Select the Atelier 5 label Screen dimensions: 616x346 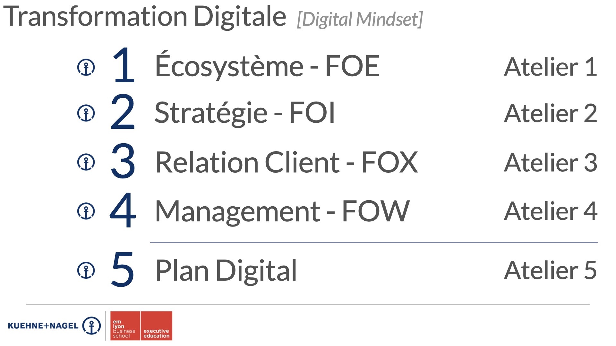[x=551, y=270]
